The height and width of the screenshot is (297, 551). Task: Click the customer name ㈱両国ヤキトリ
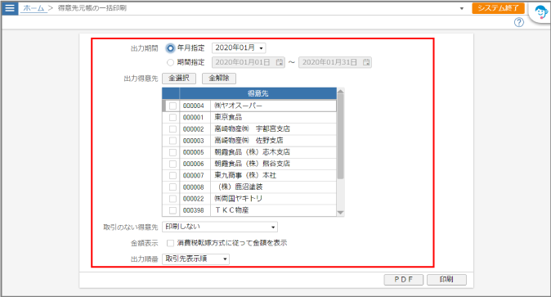pos(238,199)
